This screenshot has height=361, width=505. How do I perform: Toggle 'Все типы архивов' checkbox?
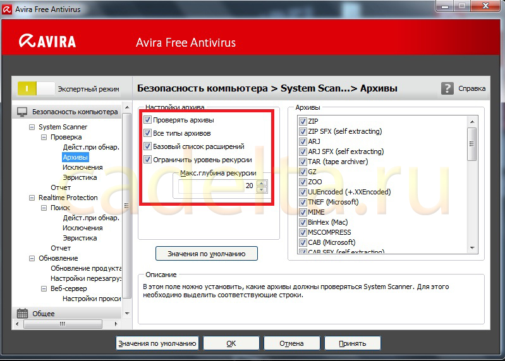147,133
